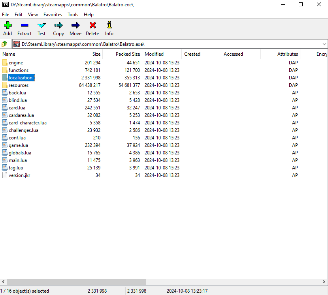328x295 pixels.
Task: Select the engine folder icon
Action: coord(5,63)
